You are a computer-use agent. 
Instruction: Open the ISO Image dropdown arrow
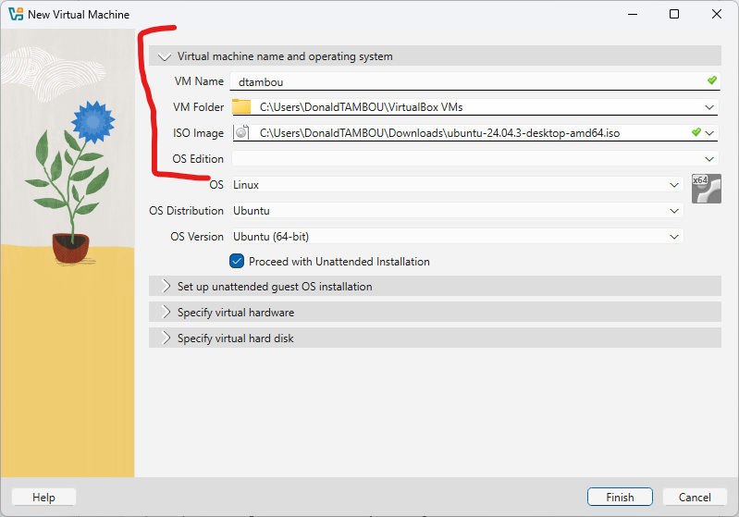[709, 133]
